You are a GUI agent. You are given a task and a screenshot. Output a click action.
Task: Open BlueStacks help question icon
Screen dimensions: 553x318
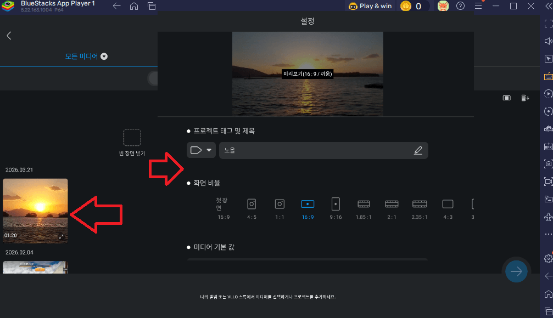460,6
